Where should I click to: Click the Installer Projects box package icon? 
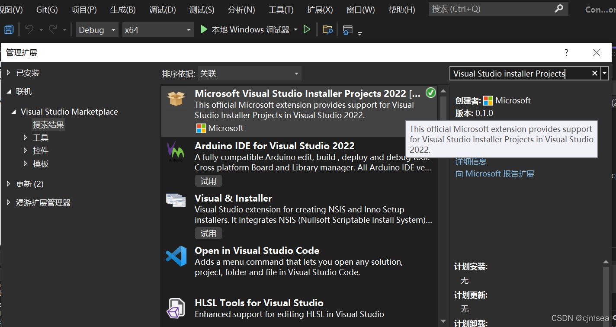(176, 99)
